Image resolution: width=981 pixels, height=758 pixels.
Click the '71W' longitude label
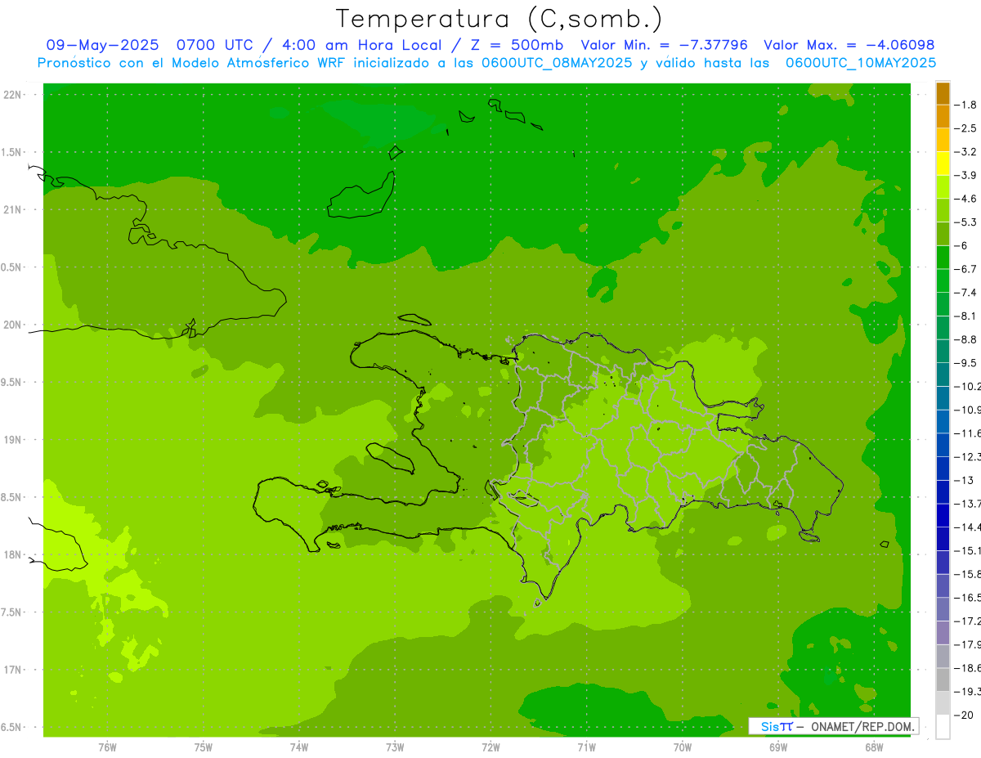click(586, 747)
